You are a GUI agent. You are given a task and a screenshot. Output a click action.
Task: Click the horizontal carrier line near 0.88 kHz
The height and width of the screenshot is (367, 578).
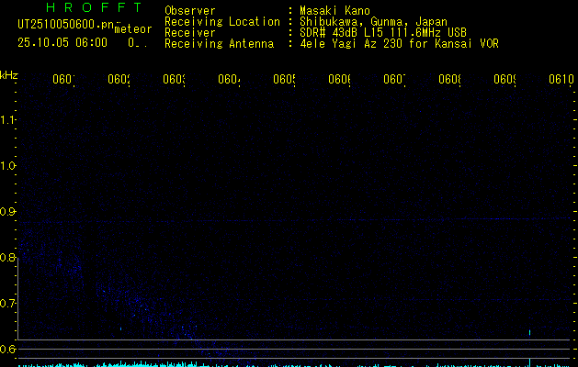pos(276,221)
